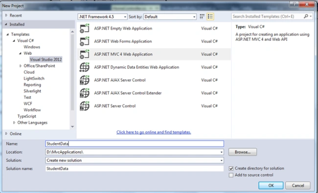Select the TypeScript template category
The width and height of the screenshot is (318, 193).
[27, 116]
